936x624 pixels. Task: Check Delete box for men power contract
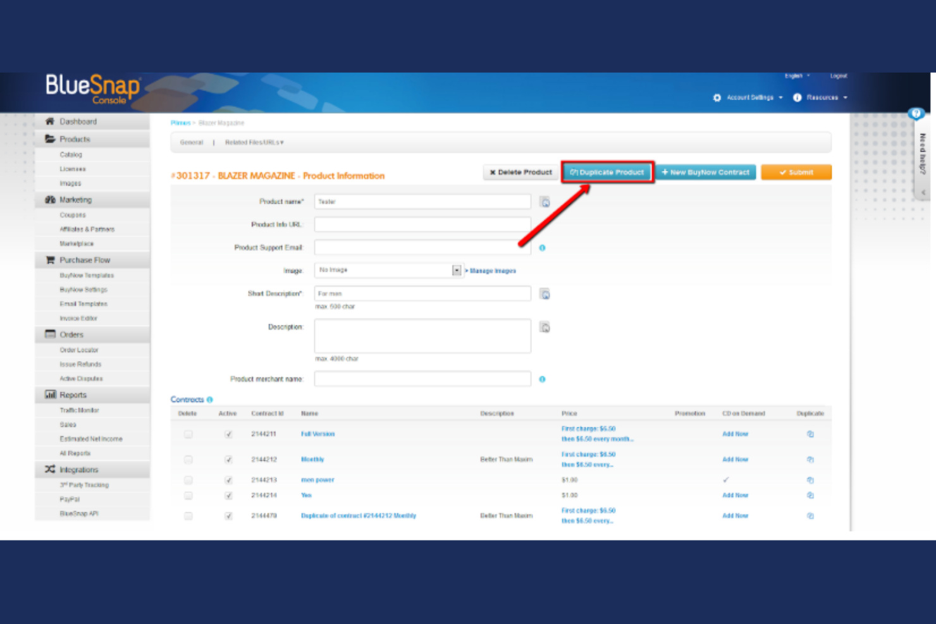click(x=188, y=480)
